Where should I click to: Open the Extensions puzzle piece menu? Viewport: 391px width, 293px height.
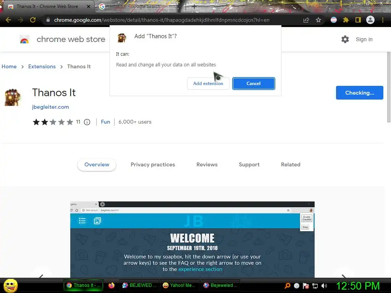pos(346,20)
